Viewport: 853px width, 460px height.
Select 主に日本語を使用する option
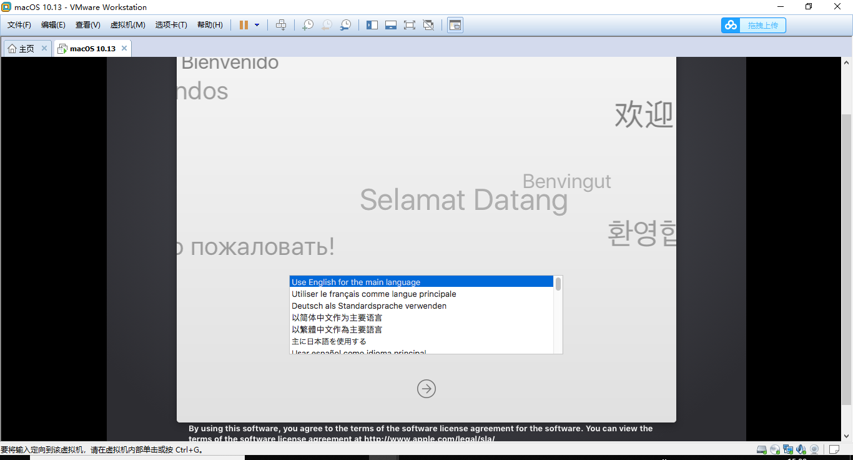[422, 342]
